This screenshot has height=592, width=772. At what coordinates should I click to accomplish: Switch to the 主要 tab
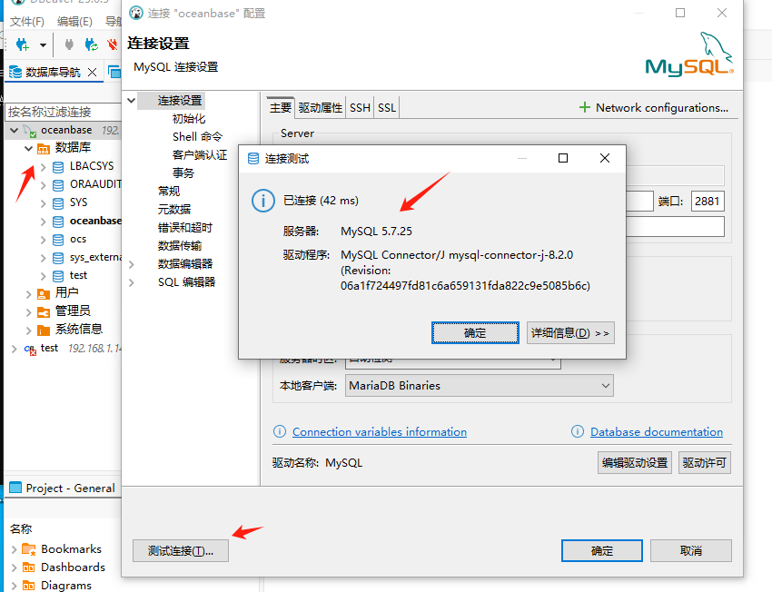tap(280, 108)
